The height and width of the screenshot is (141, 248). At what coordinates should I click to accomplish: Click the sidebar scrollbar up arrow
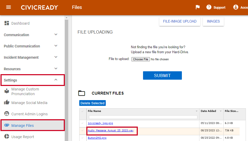tap(67, 18)
